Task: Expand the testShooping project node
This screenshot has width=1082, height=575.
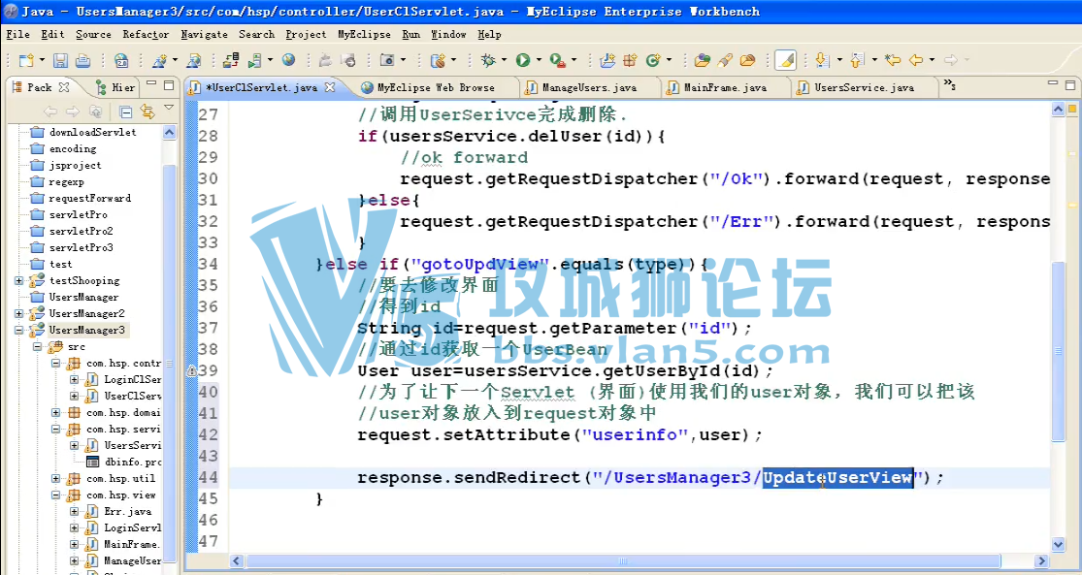Action: click(x=19, y=280)
